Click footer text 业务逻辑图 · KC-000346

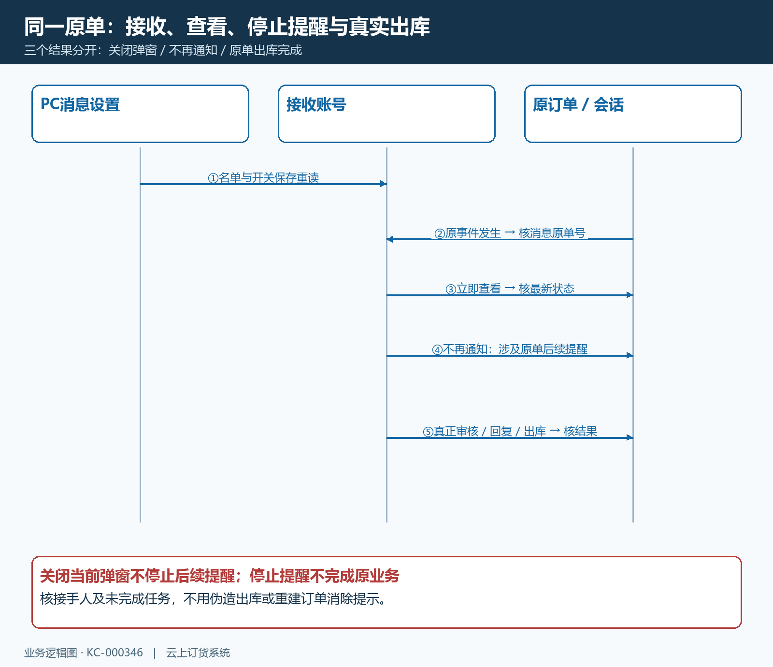tap(84, 652)
